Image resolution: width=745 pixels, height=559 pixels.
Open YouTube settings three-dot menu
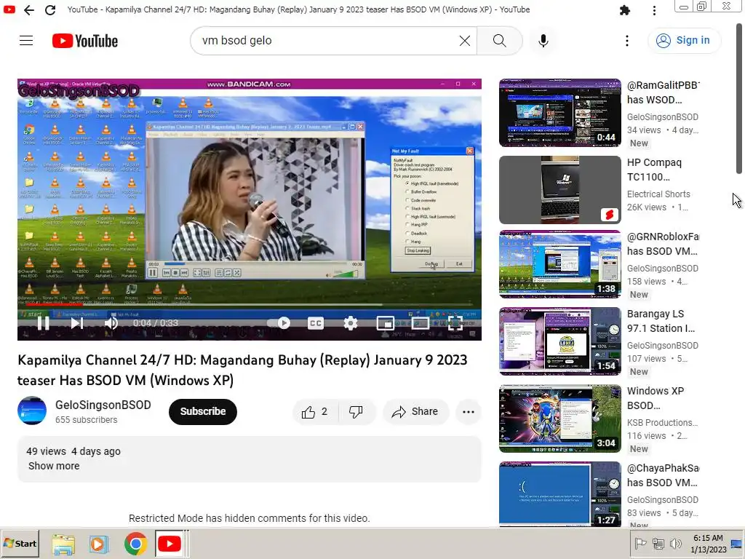(627, 41)
